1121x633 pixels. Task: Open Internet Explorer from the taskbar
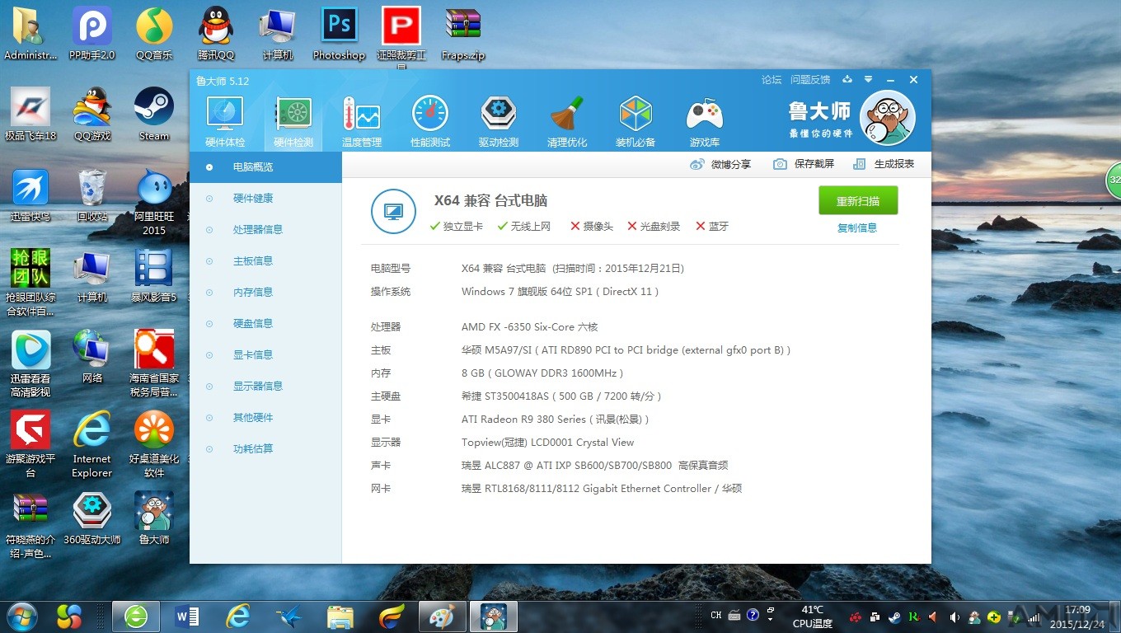[x=238, y=617]
